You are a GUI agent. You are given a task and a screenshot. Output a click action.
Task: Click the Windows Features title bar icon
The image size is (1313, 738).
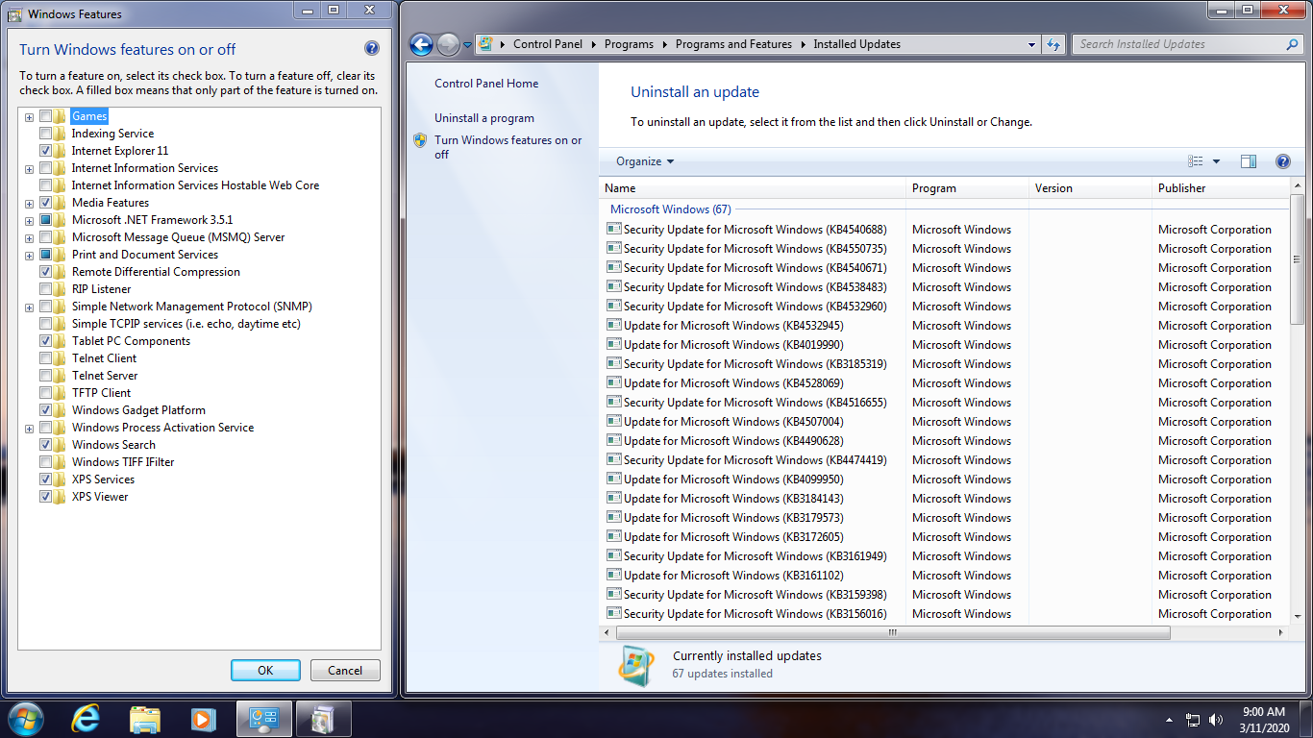14,14
